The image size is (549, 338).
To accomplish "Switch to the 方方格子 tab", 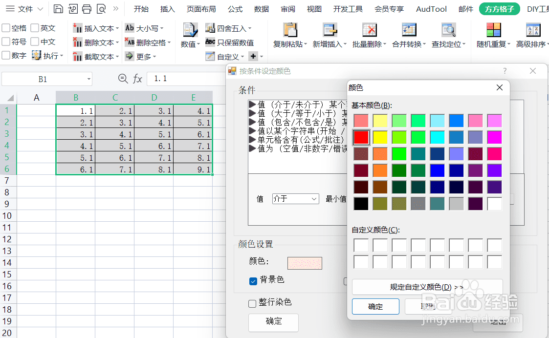I will 499,9.
